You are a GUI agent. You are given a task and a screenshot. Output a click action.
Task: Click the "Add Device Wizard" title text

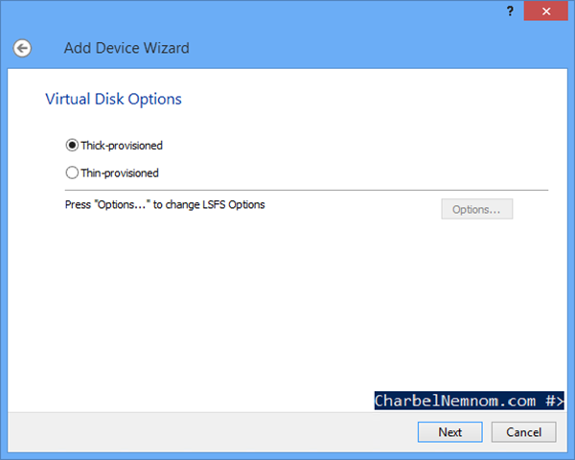coord(126,48)
